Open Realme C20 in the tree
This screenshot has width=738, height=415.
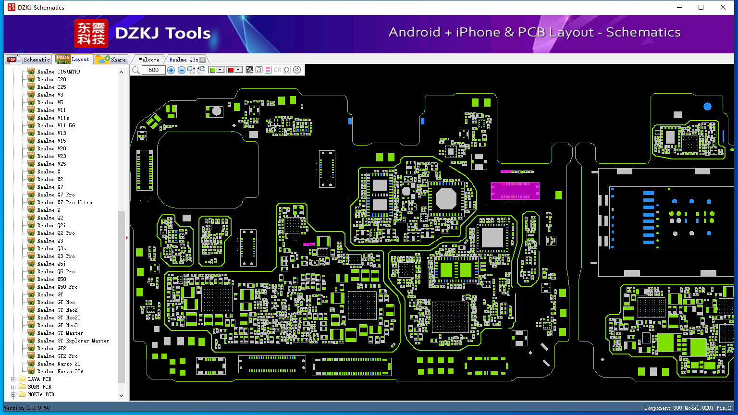pyautogui.click(x=52, y=79)
